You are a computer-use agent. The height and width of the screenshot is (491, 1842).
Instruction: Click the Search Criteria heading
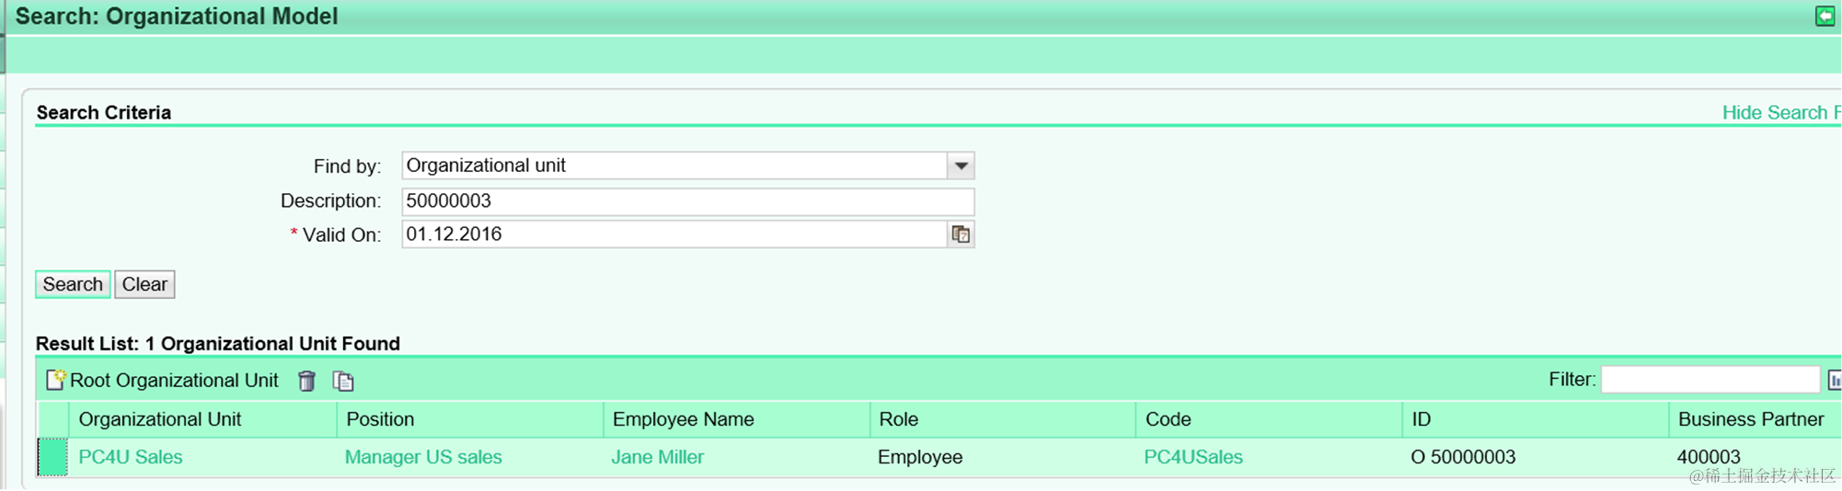point(103,112)
